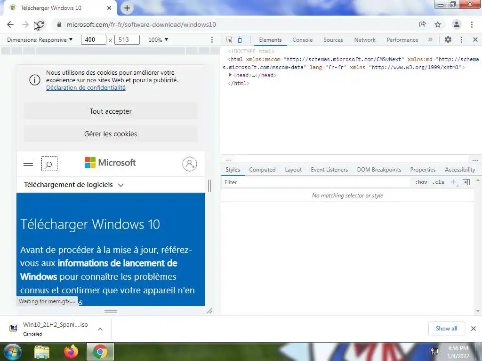The image size is (482, 361).
Task: Select the Elements tab
Action: coord(270,40)
